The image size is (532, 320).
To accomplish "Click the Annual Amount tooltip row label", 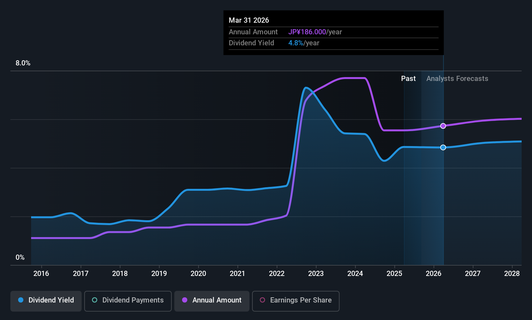I will [x=253, y=32].
